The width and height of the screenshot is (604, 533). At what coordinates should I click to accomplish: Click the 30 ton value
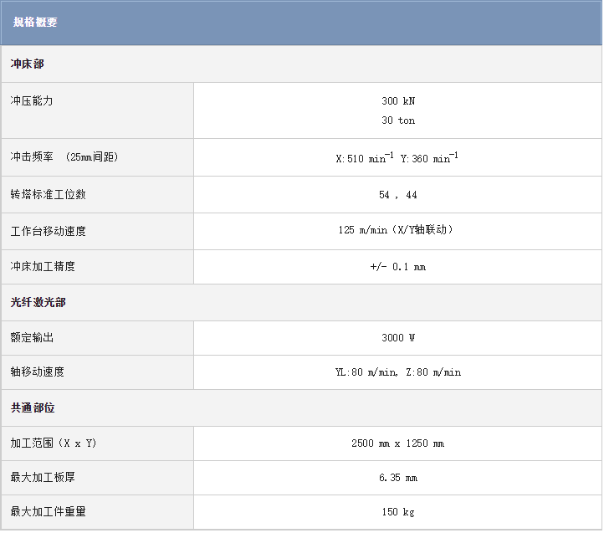click(x=398, y=120)
